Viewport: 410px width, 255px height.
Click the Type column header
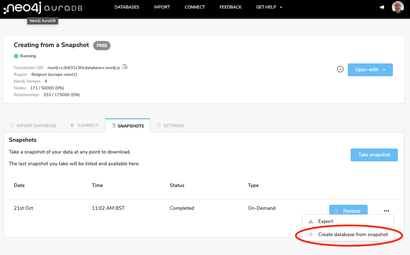(253, 185)
